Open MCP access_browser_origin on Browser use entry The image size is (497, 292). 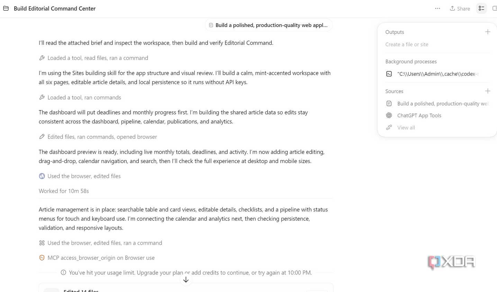pos(97,258)
